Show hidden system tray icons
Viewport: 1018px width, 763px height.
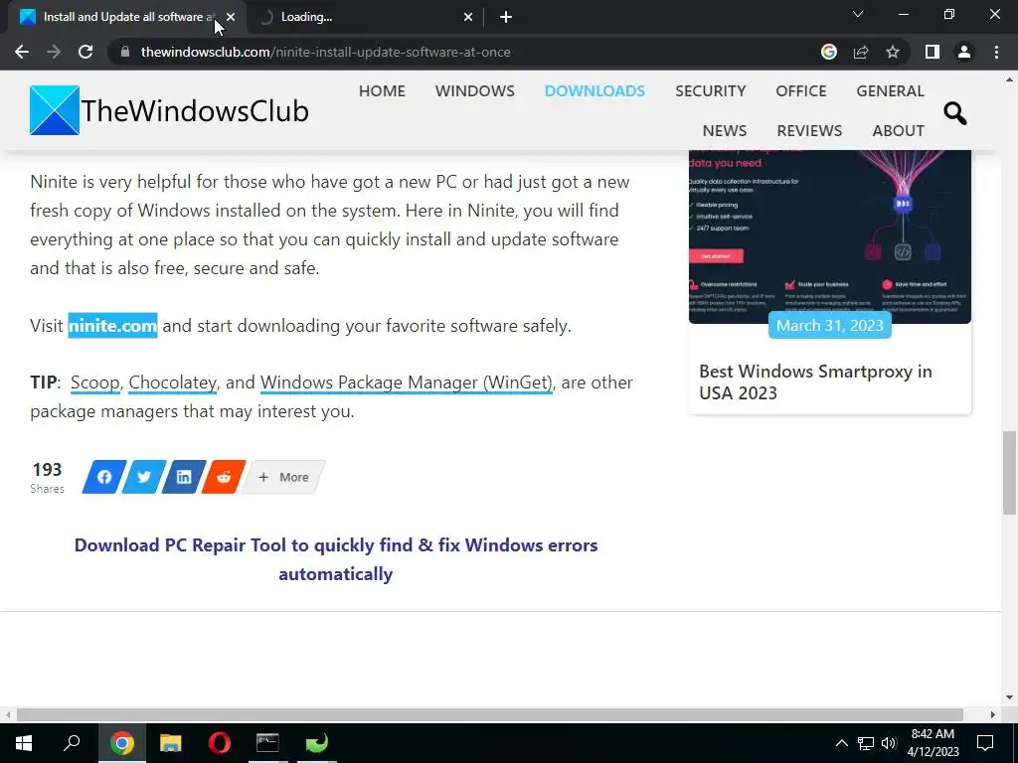click(841, 743)
